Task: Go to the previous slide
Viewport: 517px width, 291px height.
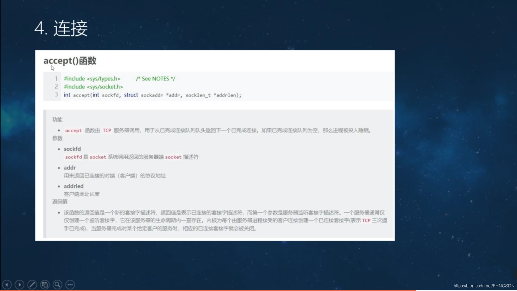Action: tap(7, 284)
